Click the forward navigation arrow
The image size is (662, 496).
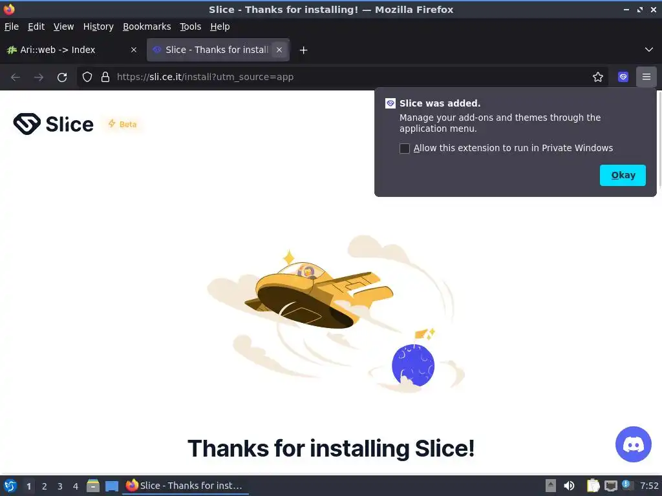click(x=38, y=77)
